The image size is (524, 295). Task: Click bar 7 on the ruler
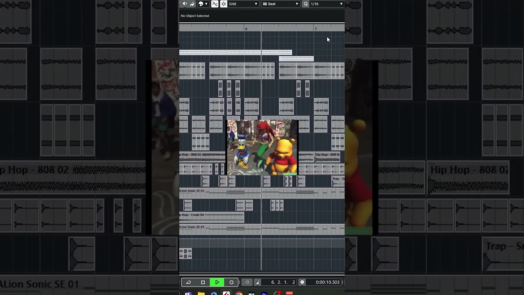coord(316,29)
